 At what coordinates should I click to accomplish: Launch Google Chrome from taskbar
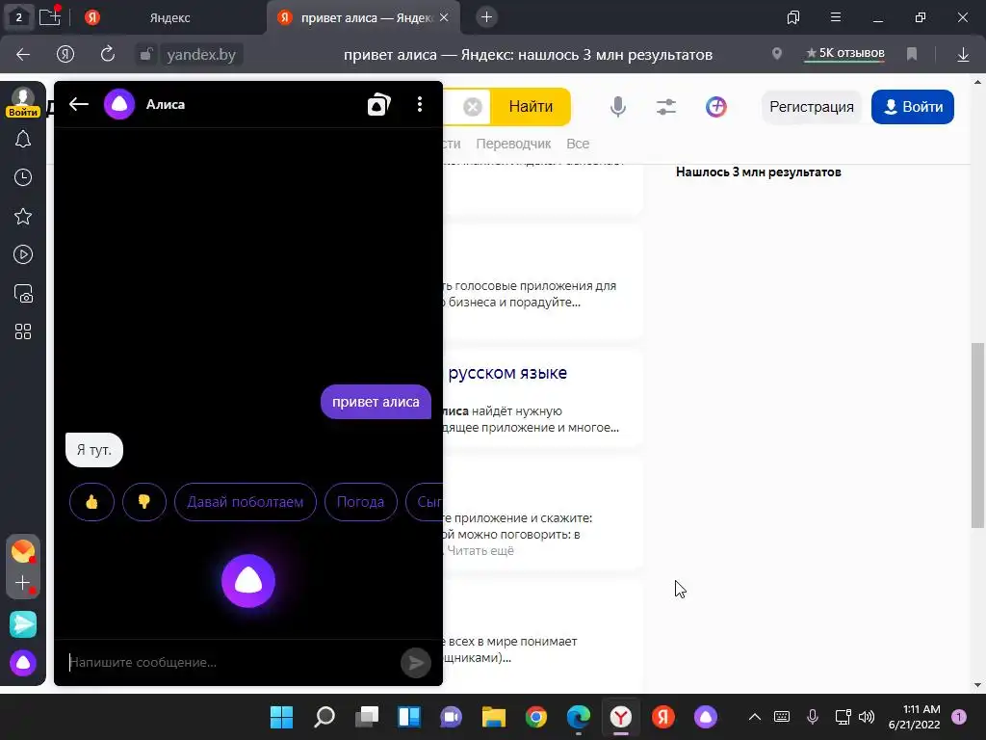pos(535,717)
